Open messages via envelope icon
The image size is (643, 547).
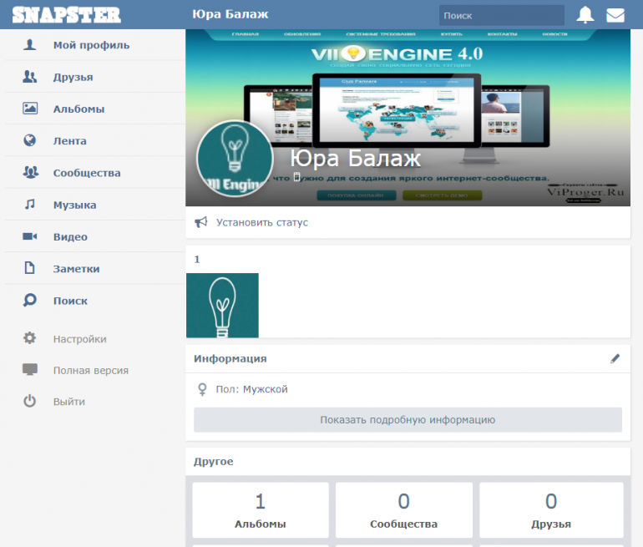pos(615,15)
